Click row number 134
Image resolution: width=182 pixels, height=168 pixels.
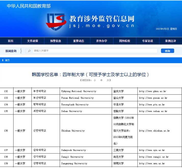(x=6, y=104)
